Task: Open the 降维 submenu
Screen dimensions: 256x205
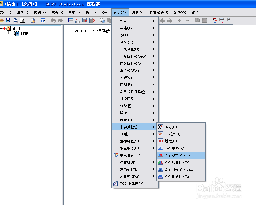Action: (x=135, y=113)
